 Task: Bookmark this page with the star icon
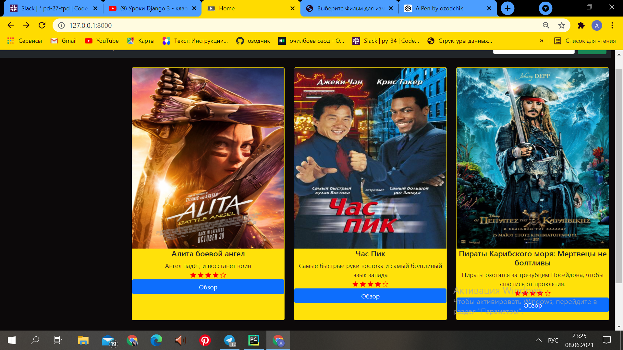[562, 25]
